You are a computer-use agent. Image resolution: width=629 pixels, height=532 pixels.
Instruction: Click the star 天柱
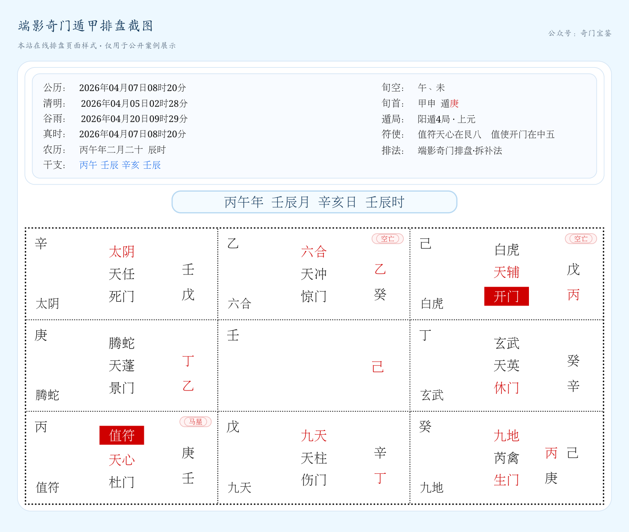point(314,458)
